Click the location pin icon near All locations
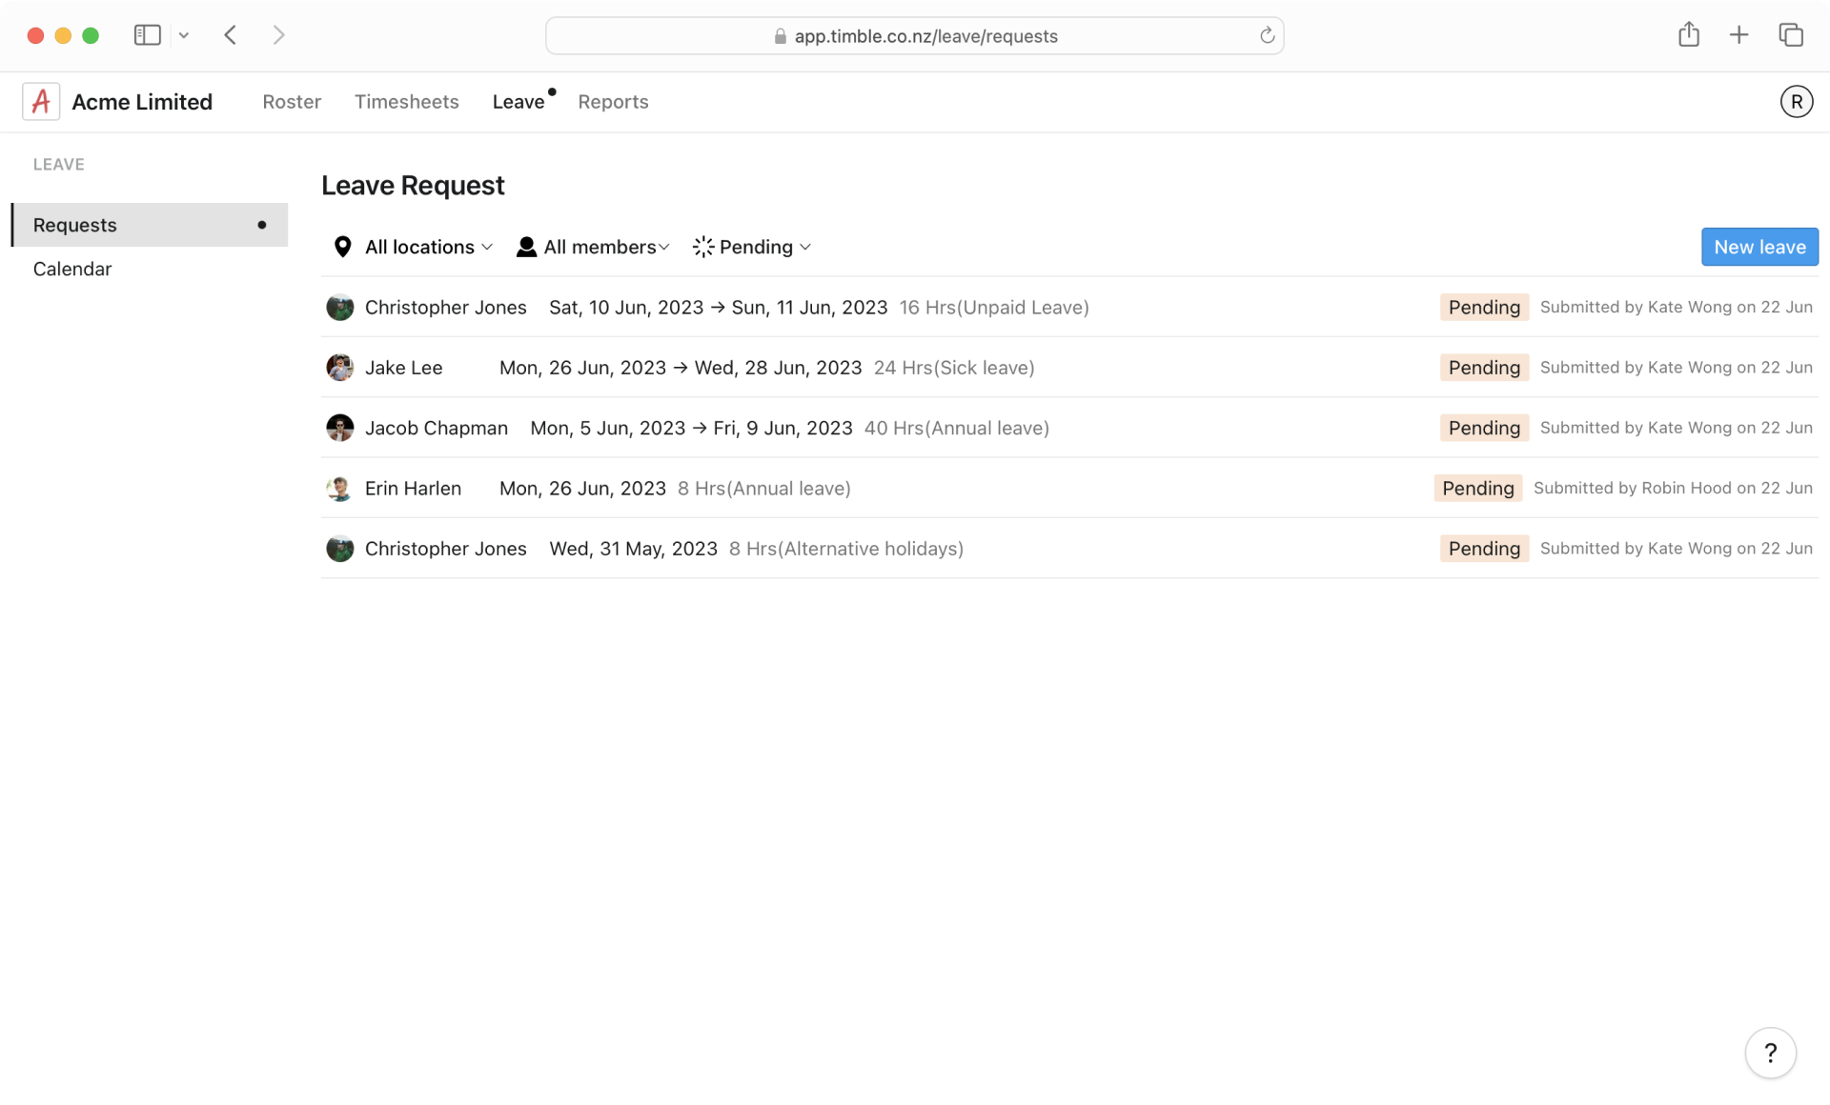 [x=343, y=247]
